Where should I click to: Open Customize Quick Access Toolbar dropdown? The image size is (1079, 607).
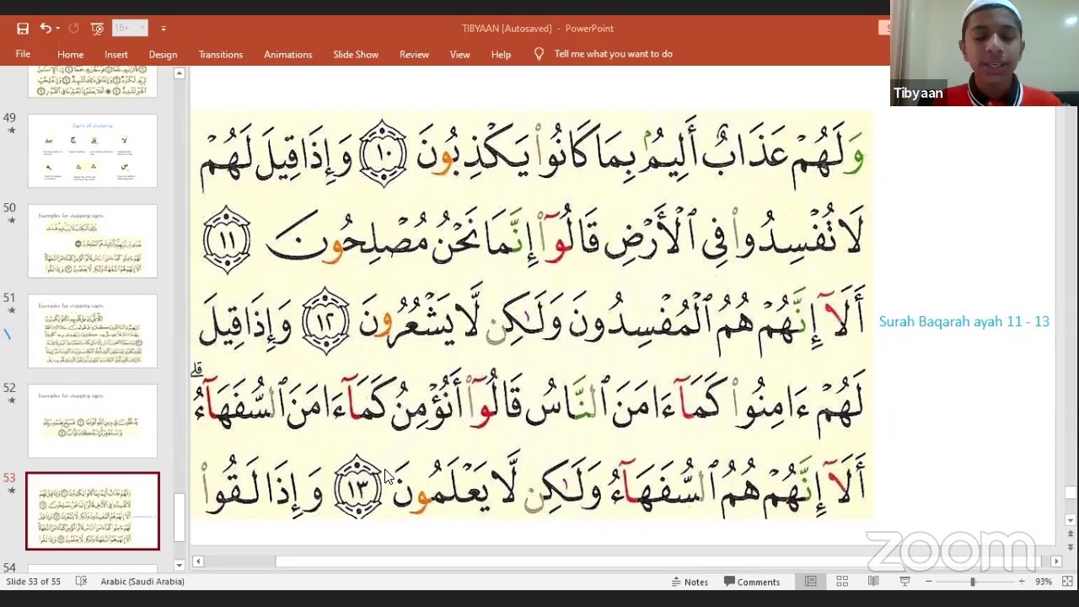(x=164, y=29)
